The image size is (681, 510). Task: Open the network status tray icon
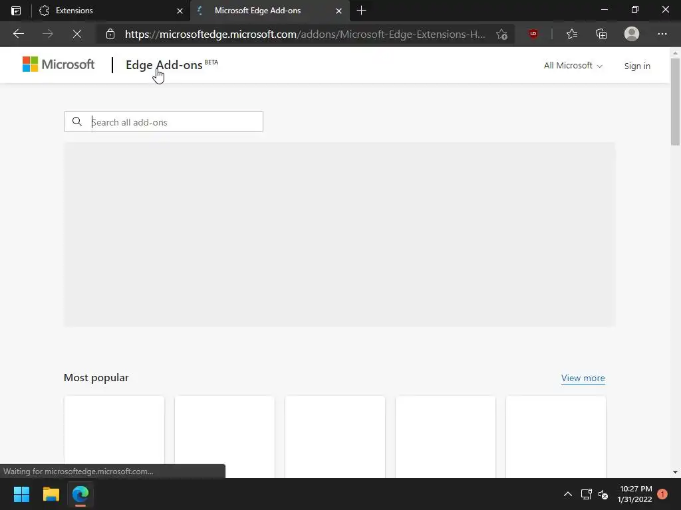click(587, 494)
